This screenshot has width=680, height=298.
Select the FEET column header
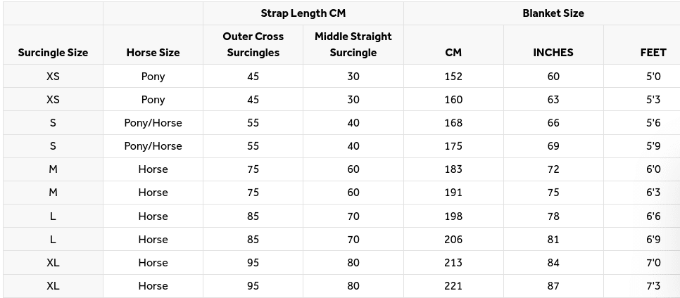[x=653, y=53]
